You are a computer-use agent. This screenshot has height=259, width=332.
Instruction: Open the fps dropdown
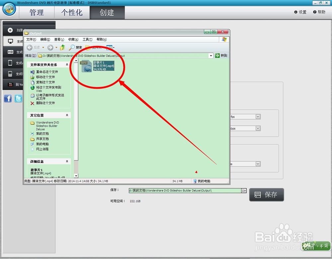[x=258, y=117]
